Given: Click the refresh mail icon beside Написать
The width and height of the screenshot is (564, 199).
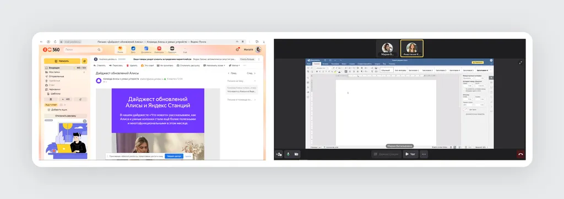Looking at the screenshot, I should pyautogui.click(x=84, y=61).
